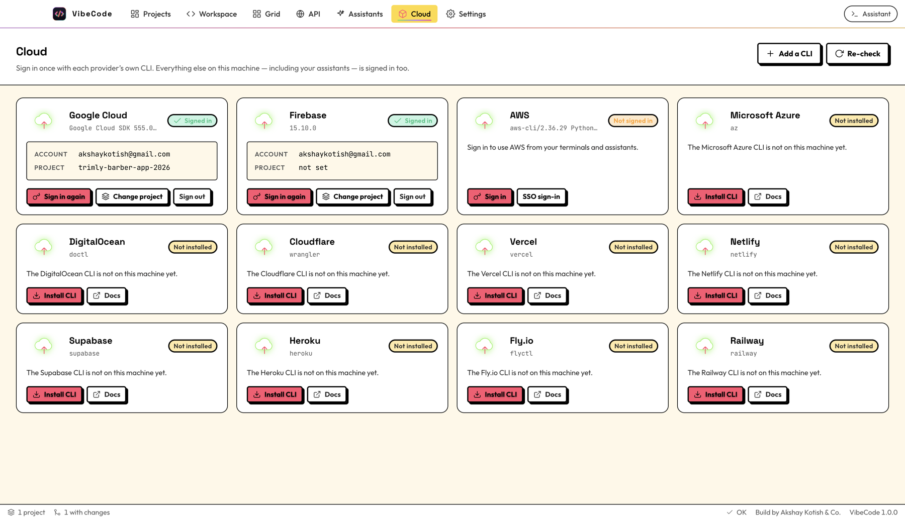Click the AWS cloud icon
The width and height of the screenshot is (905, 520).
click(484, 121)
